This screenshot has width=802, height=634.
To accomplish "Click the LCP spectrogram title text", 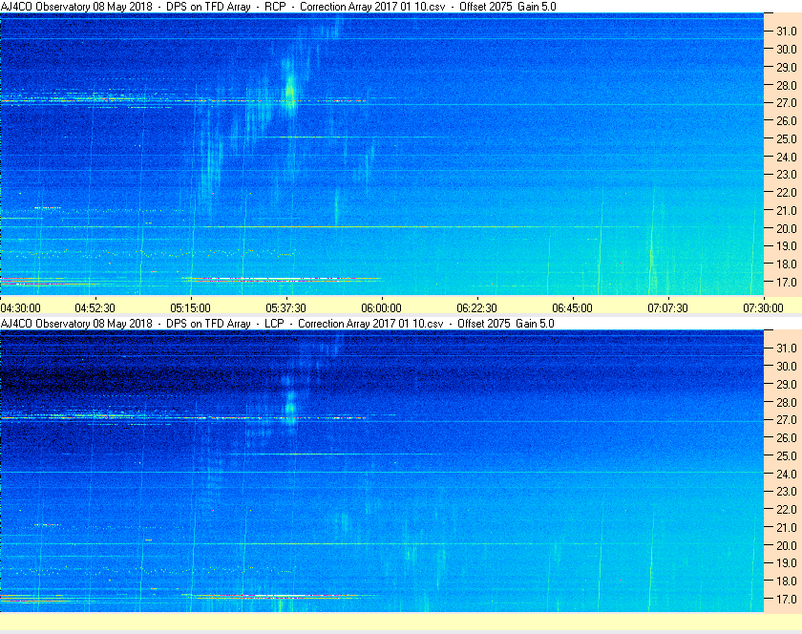I will point(277,324).
